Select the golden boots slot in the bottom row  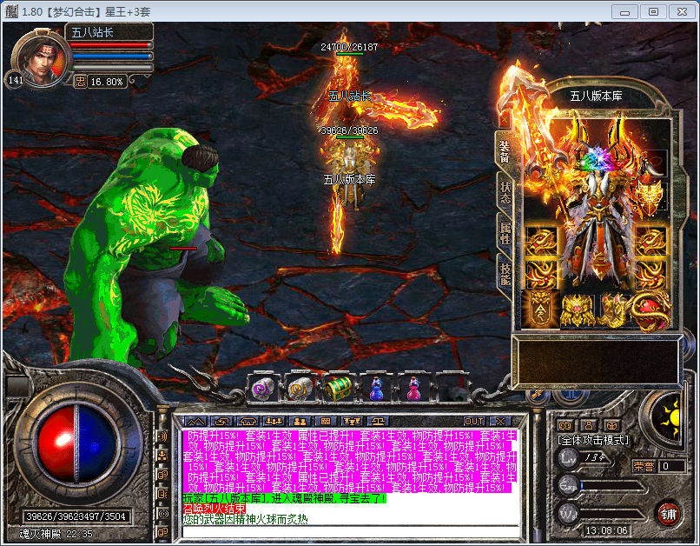(614, 310)
